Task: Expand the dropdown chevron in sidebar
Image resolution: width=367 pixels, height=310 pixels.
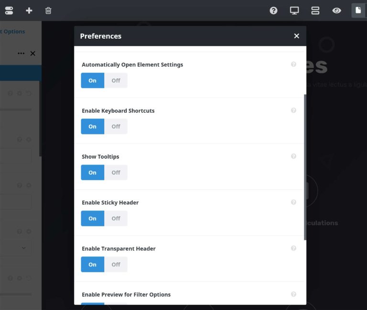Action: (23, 248)
